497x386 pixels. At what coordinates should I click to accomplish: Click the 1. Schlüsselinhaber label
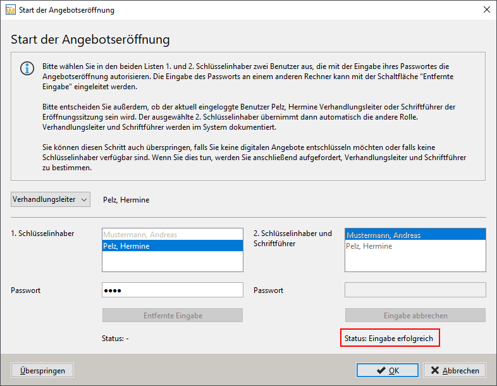(x=42, y=233)
